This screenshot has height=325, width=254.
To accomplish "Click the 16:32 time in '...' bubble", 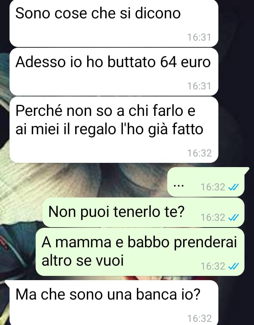I will click(x=213, y=187).
